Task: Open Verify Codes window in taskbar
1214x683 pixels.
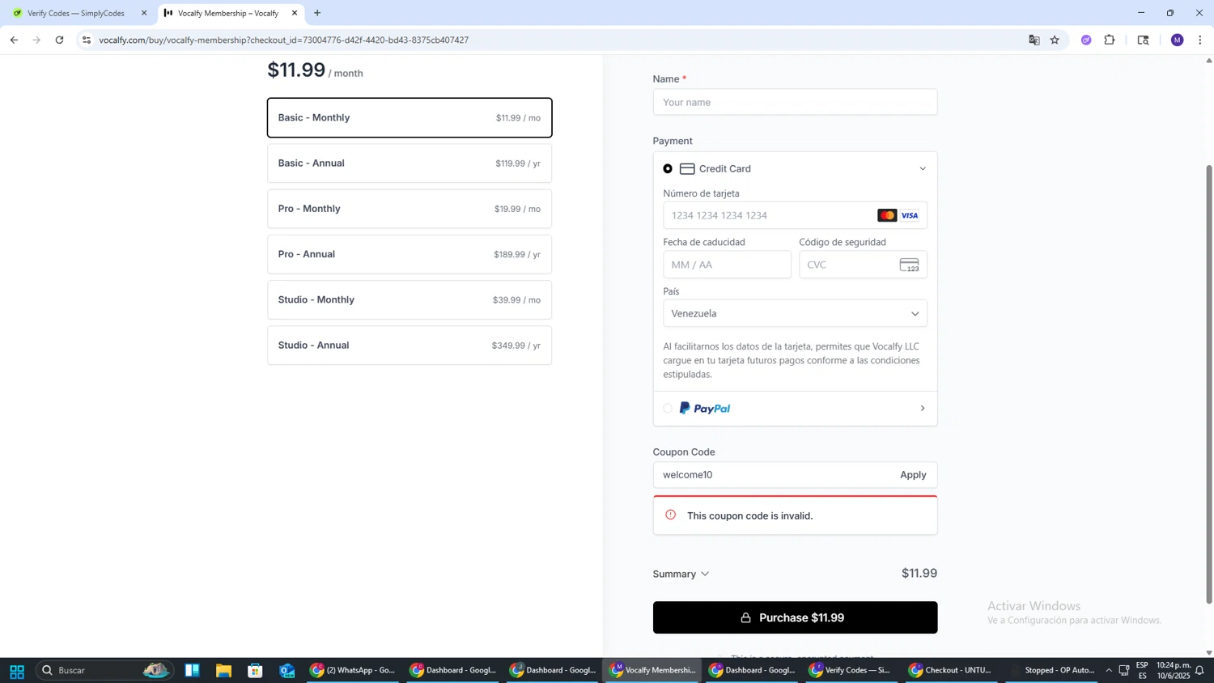Action: click(851, 670)
